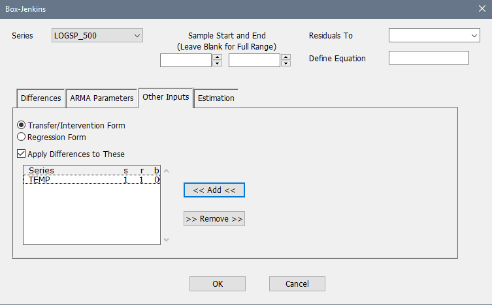Click the >> Remove >> button
The width and height of the screenshot is (492, 305).
click(x=214, y=219)
